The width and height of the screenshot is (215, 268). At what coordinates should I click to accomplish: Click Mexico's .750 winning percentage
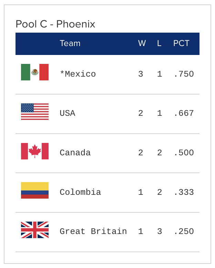point(184,74)
